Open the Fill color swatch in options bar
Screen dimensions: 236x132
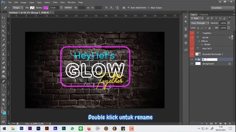tap(32, 8)
